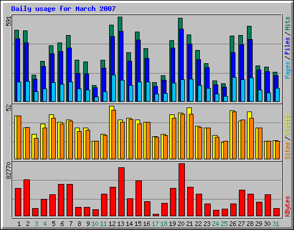Click the green hits bar for day 20
The height and width of the screenshot is (230, 294).
pos(180,24)
